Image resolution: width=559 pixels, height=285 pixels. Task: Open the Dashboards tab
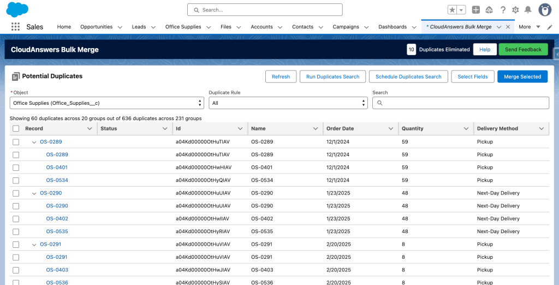[x=393, y=27]
